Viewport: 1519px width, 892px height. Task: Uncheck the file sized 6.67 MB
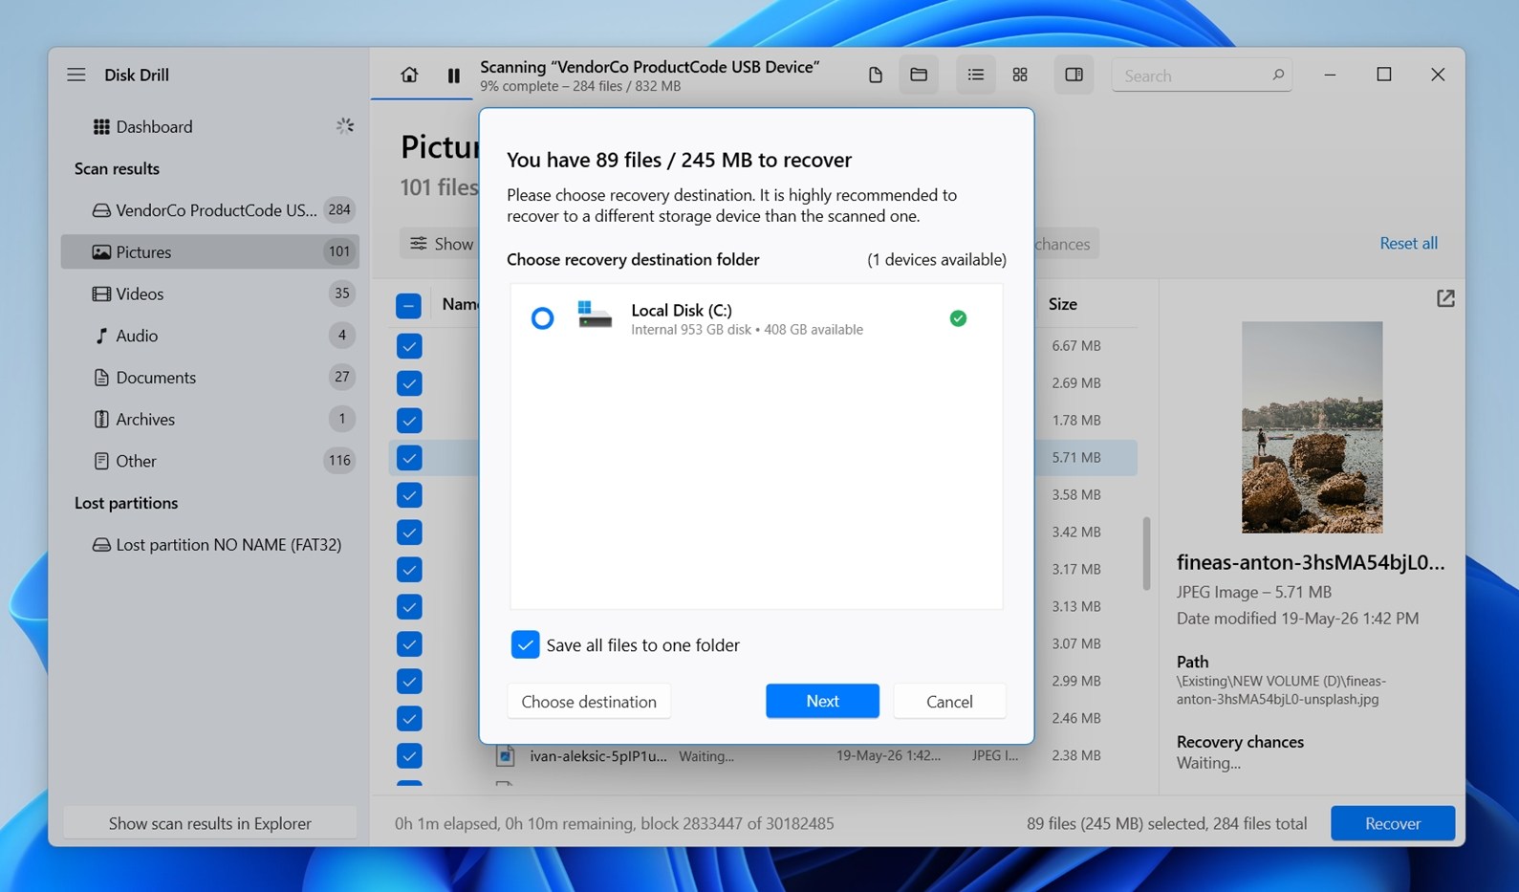tap(409, 346)
